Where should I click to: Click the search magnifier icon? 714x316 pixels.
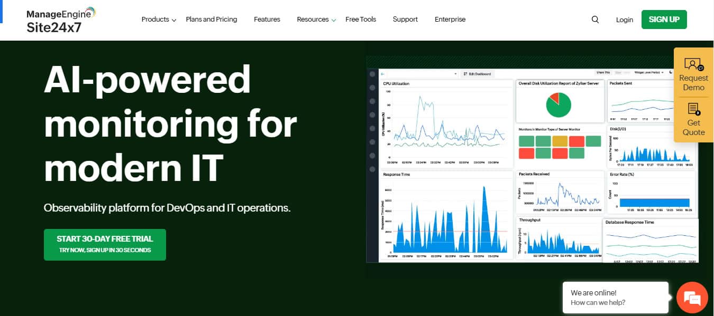pyautogui.click(x=595, y=20)
